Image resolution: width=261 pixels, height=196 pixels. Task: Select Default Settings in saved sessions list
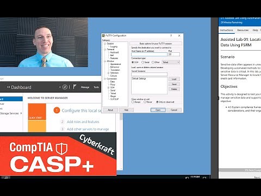click(x=139, y=78)
